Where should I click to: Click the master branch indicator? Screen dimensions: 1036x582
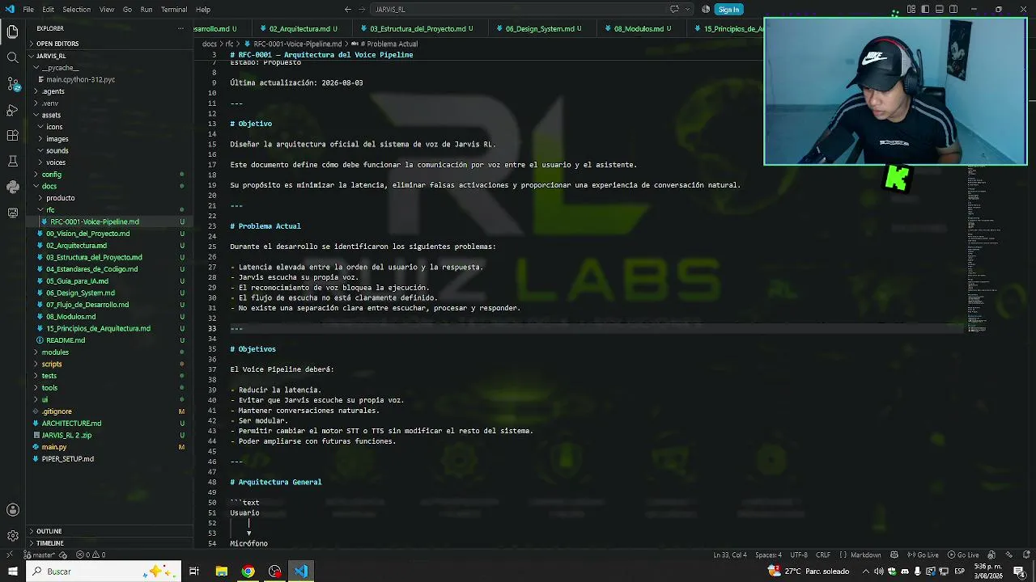tap(41, 555)
